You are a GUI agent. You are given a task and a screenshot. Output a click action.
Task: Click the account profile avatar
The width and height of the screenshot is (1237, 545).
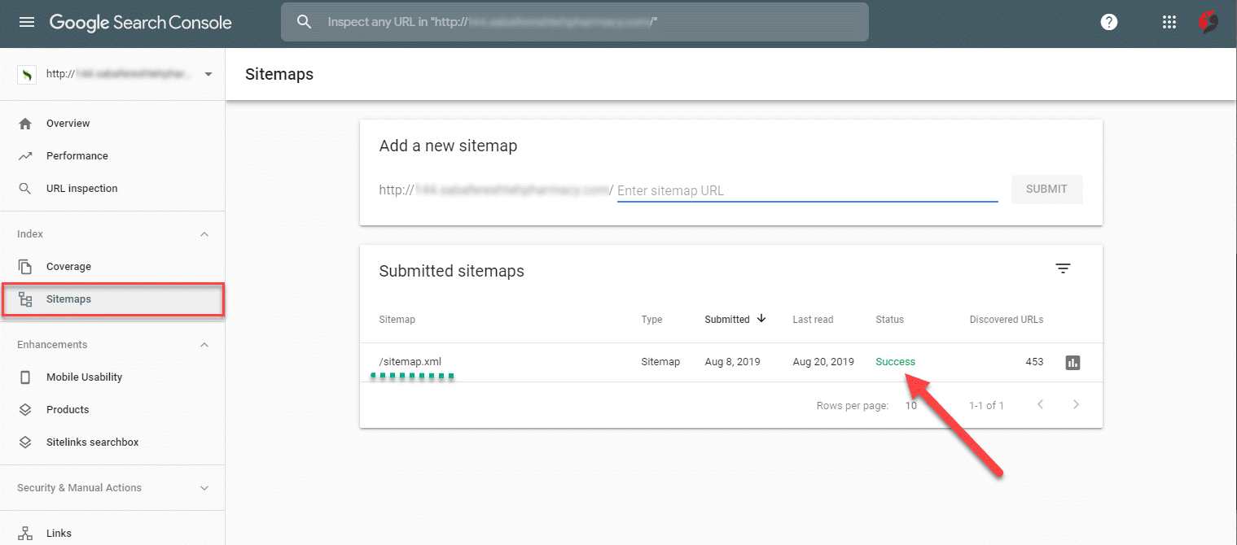pyautogui.click(x=1208, y=22)
